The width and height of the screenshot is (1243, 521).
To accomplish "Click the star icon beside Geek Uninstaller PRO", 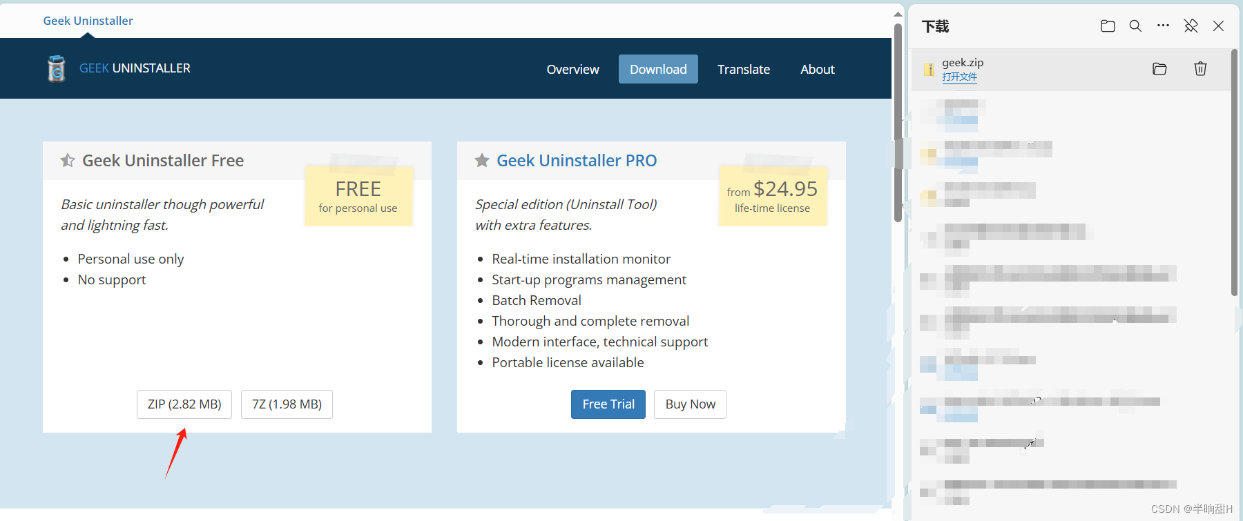I will click(482, 161).
